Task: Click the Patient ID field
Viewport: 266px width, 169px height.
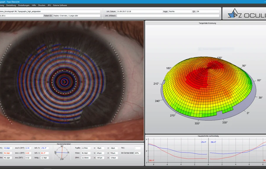Action: 76,16
